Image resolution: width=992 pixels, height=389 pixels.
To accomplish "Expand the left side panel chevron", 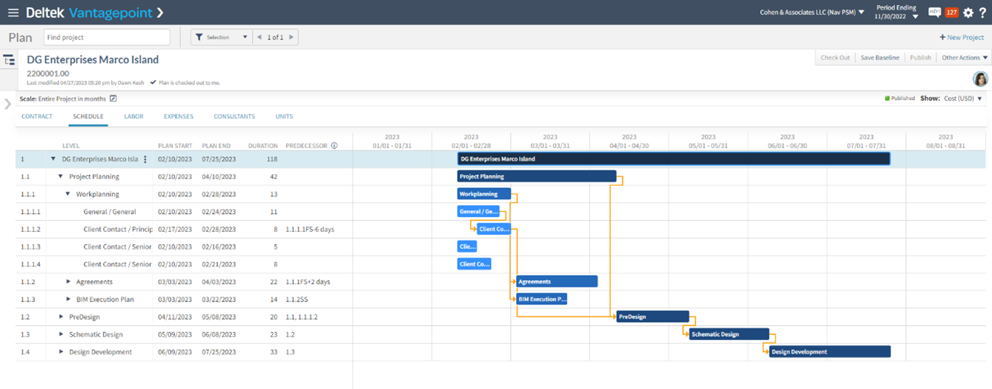I will tap(8, 104).
